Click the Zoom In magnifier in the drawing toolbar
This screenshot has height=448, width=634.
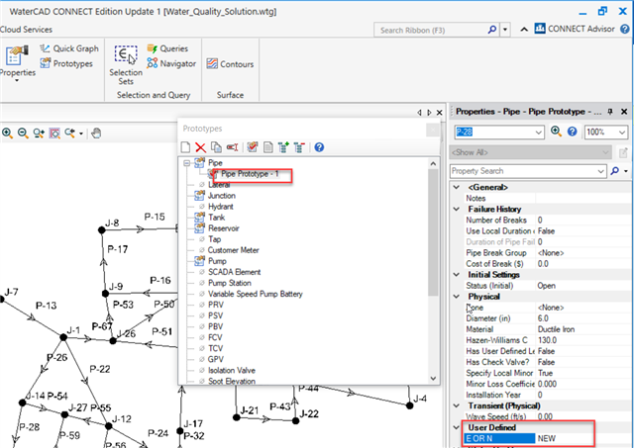[7, 133]
